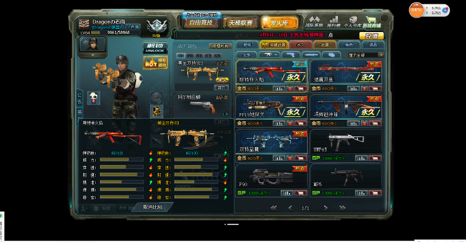Click the compare stats icon under UMP45
Image resolution: width=466 pixels, height=242 pixels.
click(361, 158)
